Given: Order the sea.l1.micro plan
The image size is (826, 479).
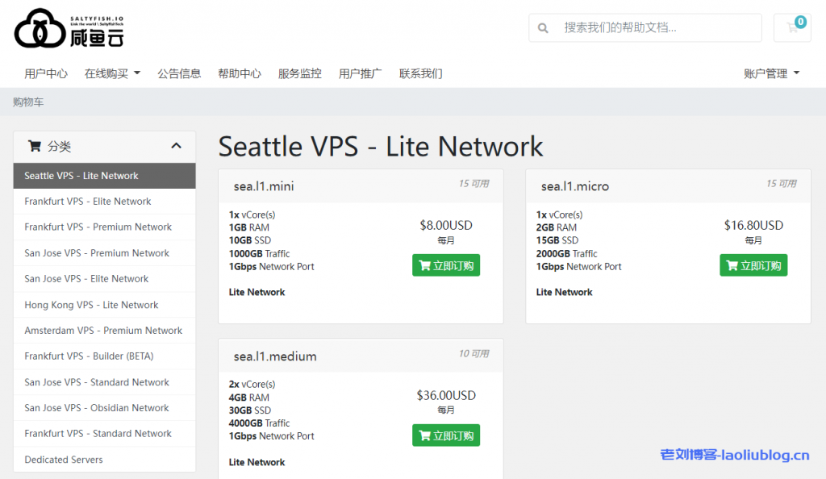Looking at the screenshot, I should tap(753, 264).
